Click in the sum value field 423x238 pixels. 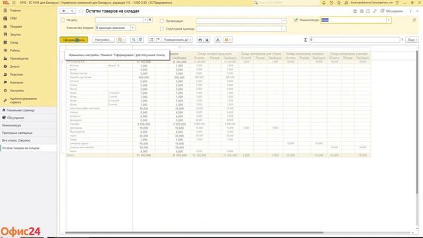click(x=354, y=40)
